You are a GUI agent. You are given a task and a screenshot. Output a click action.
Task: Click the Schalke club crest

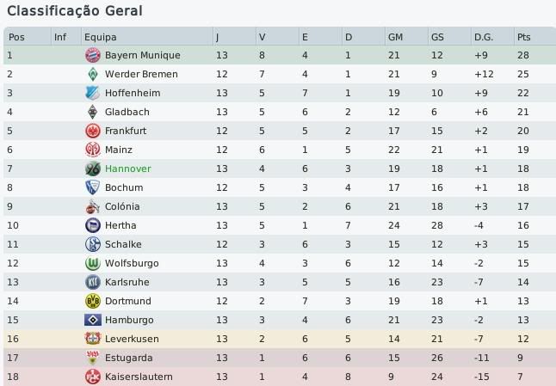coord(92,244)
